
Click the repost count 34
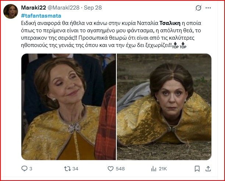coord(75,169)
